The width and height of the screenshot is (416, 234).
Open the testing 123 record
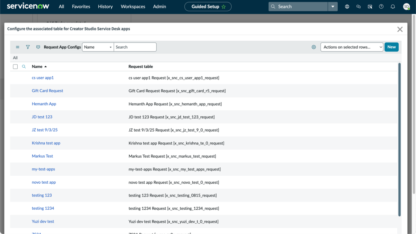[42, 195]
